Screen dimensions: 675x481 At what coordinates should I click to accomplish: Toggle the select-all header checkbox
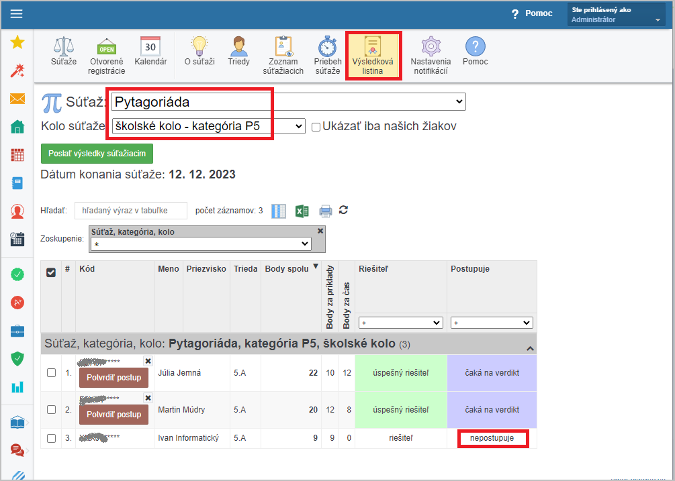(51, 272)
